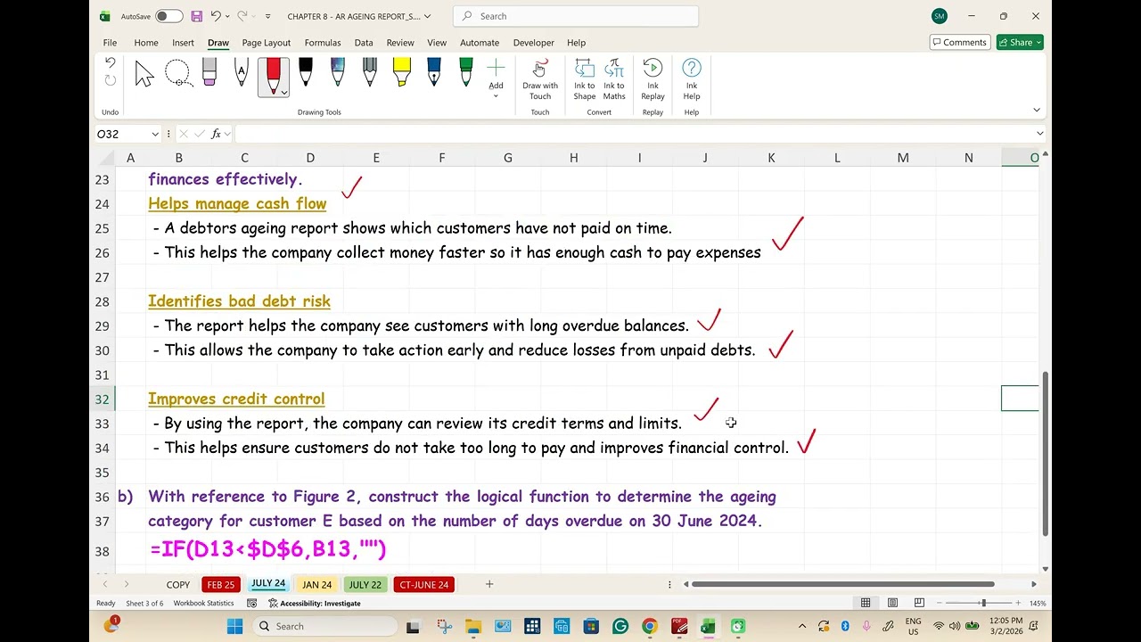Open the Formulas tab
Screen dimensions: 1141x642
pyautogui.click(x=323, y=43)
